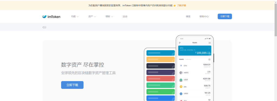Expand the 资产 dropdown menu

click(92, 16)
